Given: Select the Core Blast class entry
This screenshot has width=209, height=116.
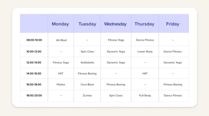Looking at the screenshot, I should click(87, 85).
